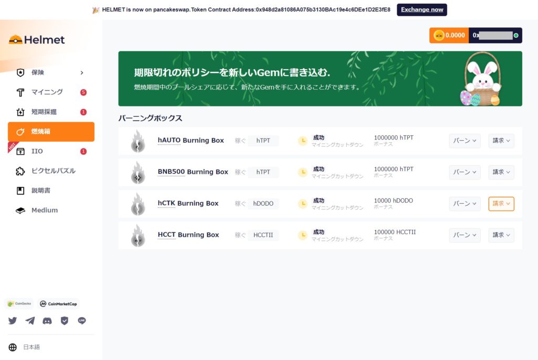
Task: Click the shield check audit icon
Action: coord(65,321)
